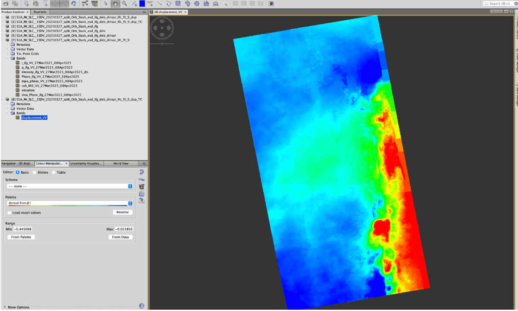Reset colour settings with the curved arrow icon
This screenshot has width=518, height=311.
pyautogui.click(x=141, y=172)
